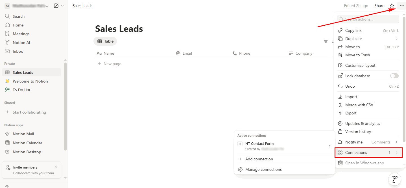Click the Search actions input field
The image size is (406, 188).
point(368,19)
